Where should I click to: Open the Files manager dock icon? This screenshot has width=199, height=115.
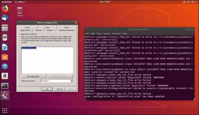tap(5, 28)
